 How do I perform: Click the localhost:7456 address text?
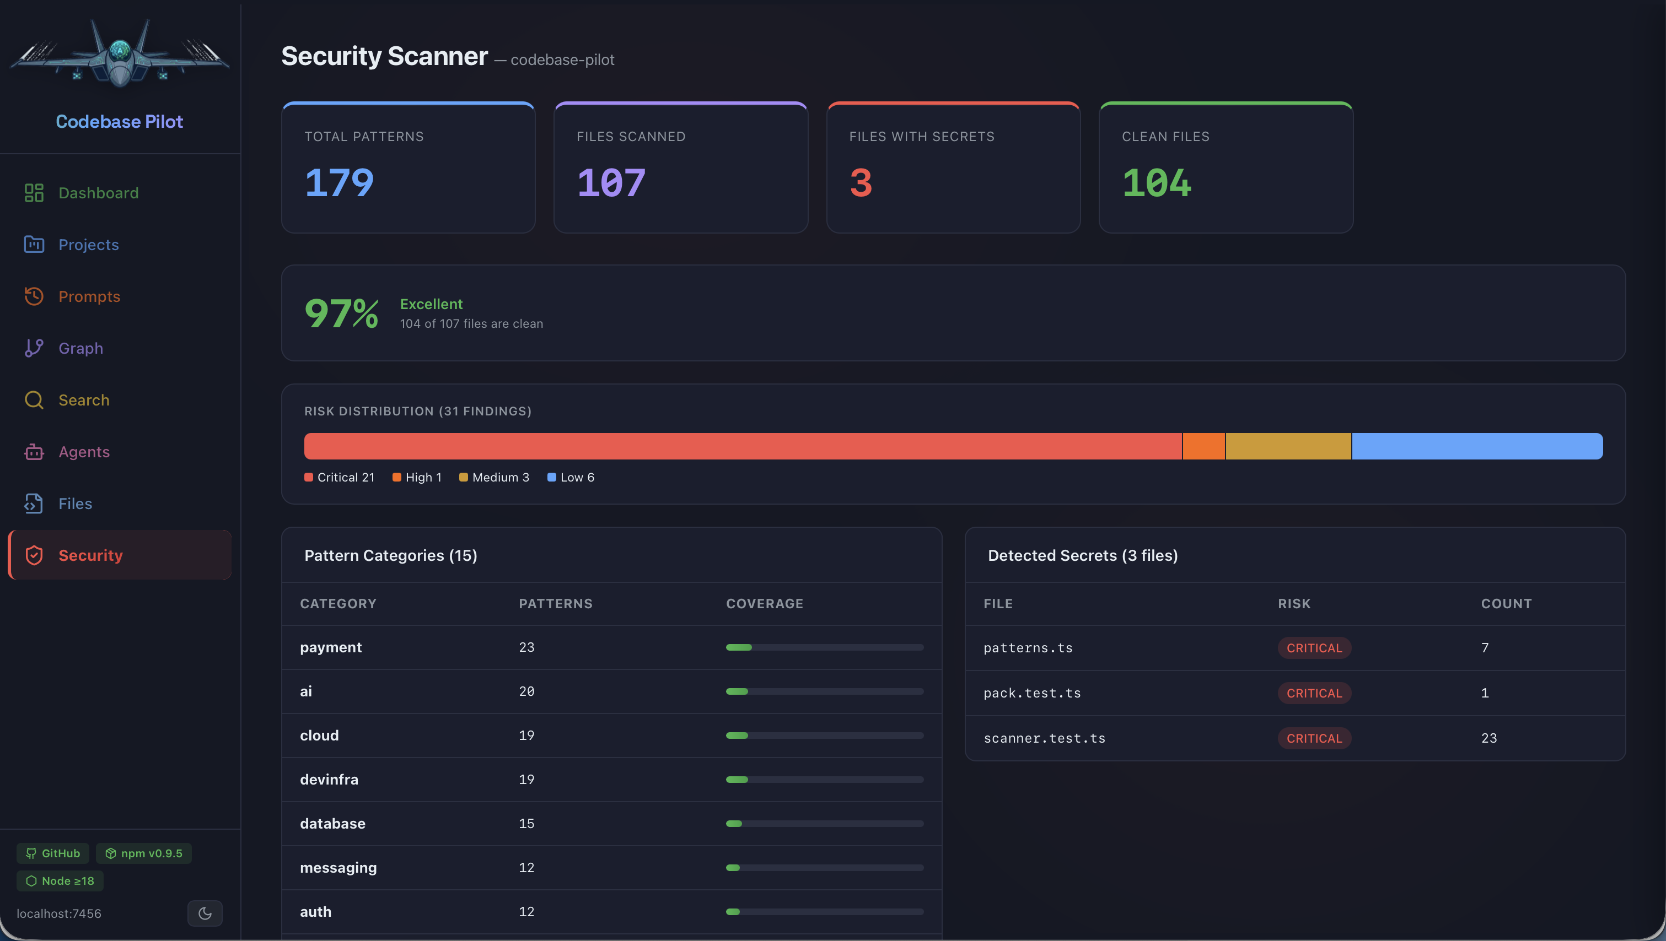pos(58,913)
